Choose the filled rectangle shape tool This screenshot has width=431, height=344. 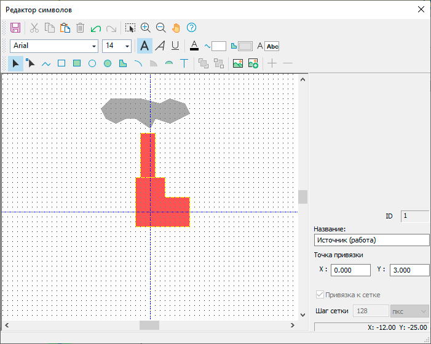tap(77, 63)
